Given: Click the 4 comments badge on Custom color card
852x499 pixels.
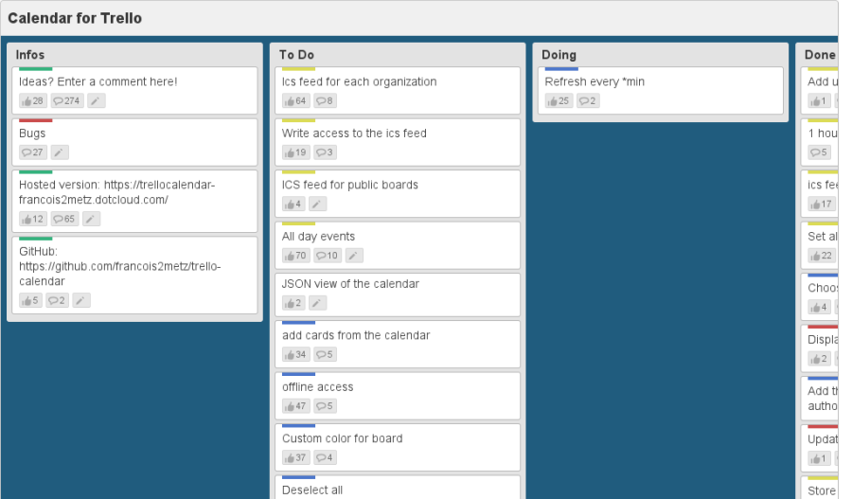Looking at the screenshot, I should [325, 458].
